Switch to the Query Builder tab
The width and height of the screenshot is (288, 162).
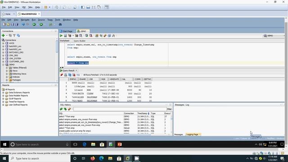80,41
